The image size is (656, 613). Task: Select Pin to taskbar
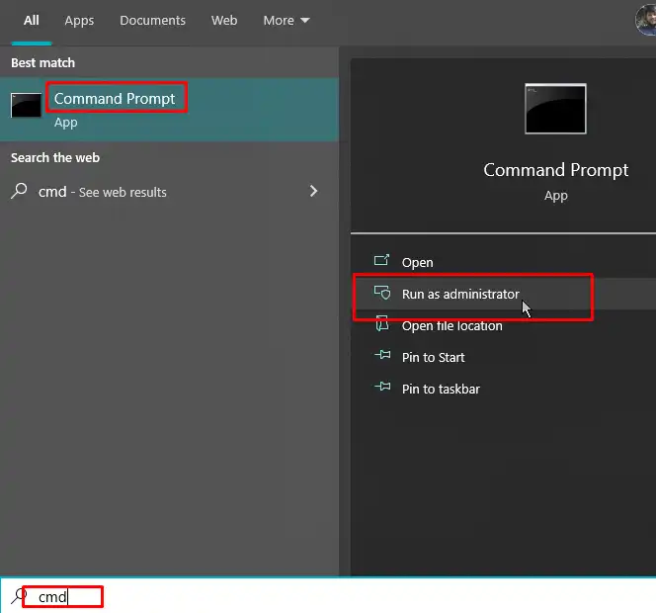[x=441, y=389]
